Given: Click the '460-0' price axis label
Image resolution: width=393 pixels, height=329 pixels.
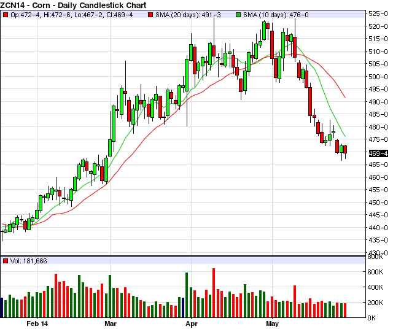Looking at the screenshot, I should coord(378,177).
